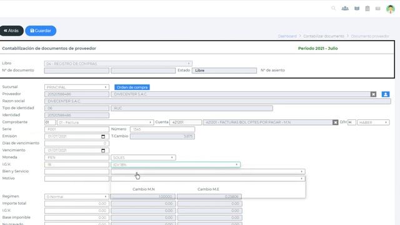
Task: Click the clipboard icon in top bar
Action: (x=367, y=8)
